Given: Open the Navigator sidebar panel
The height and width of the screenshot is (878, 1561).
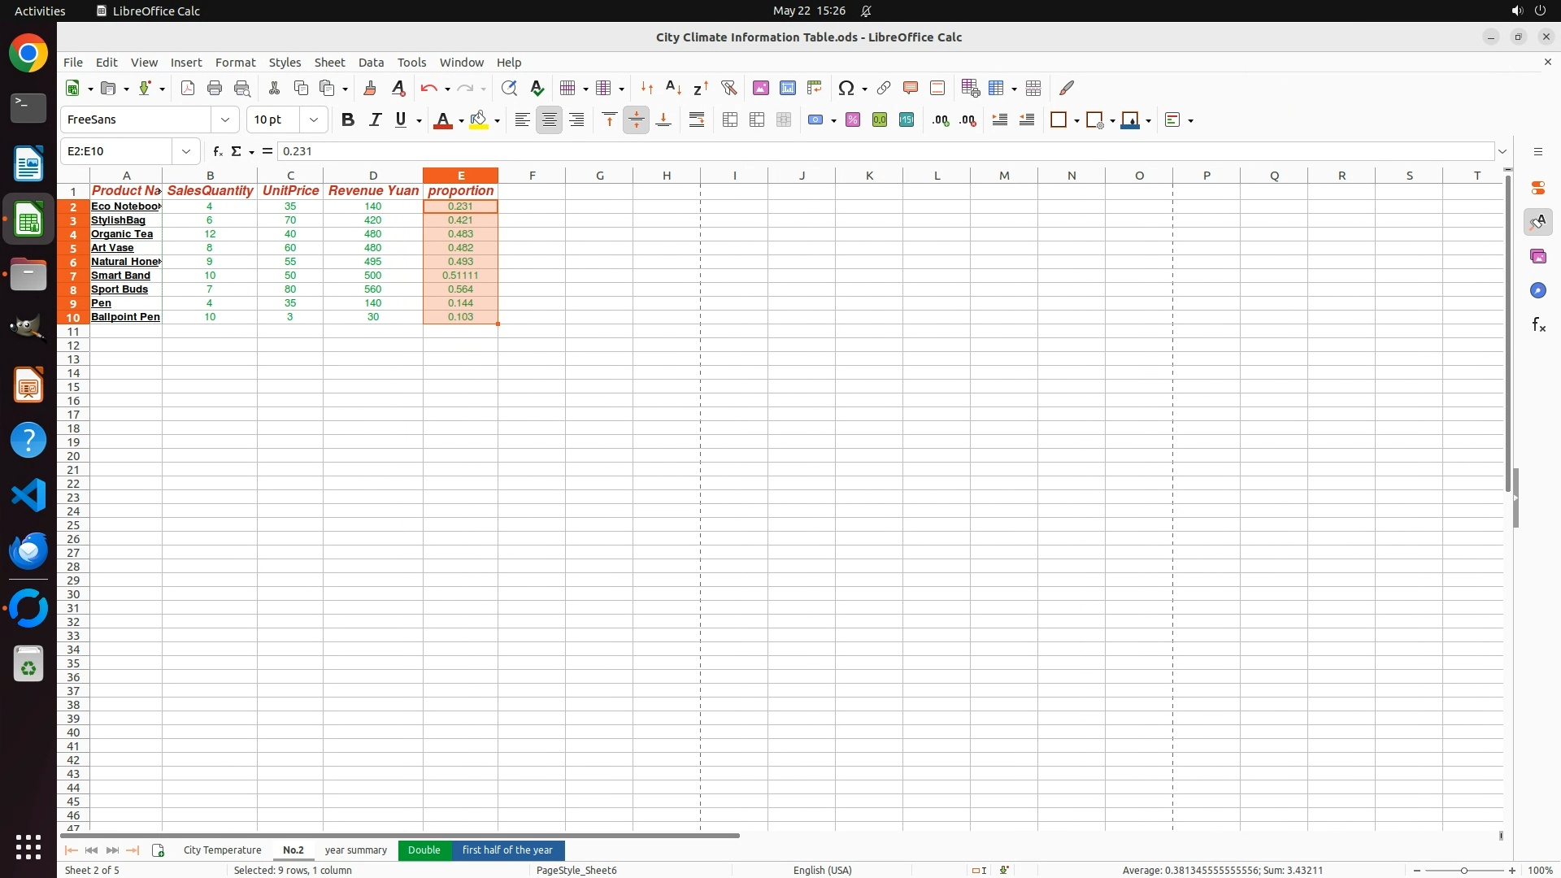Looking at the screenshot, I should tap(1538, 291).
